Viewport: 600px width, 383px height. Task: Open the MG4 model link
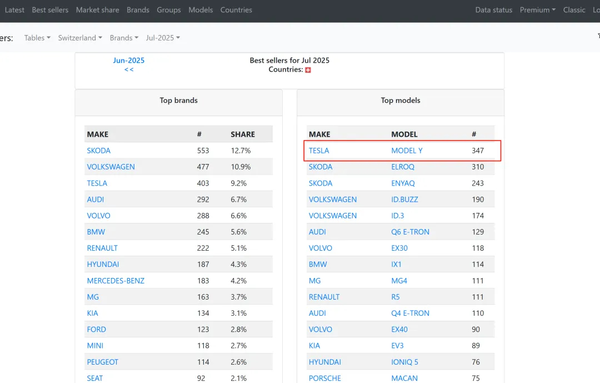pyautogui.click(x=399, y=281)
